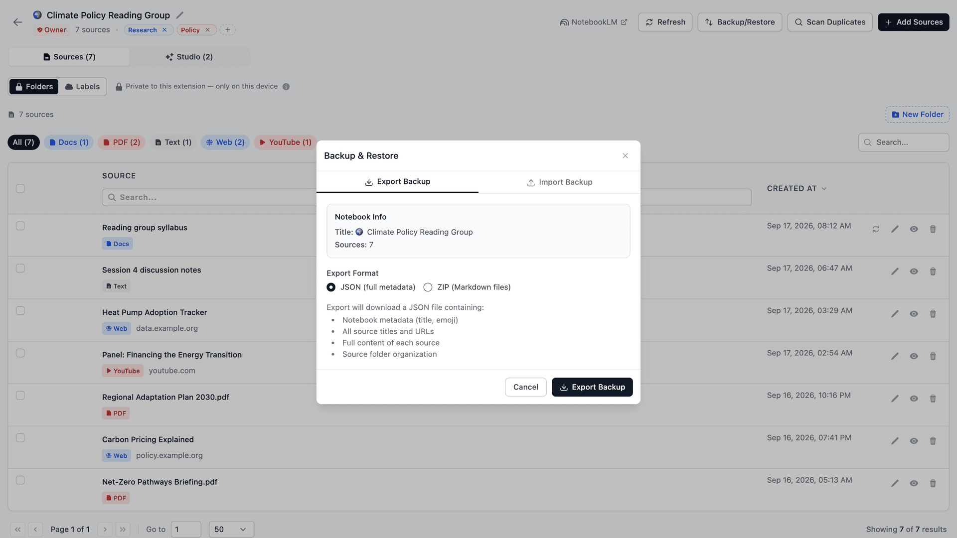Screen dimensions: 957x538
Task: Open NotebookLM external link
Action: coord(594,22)
